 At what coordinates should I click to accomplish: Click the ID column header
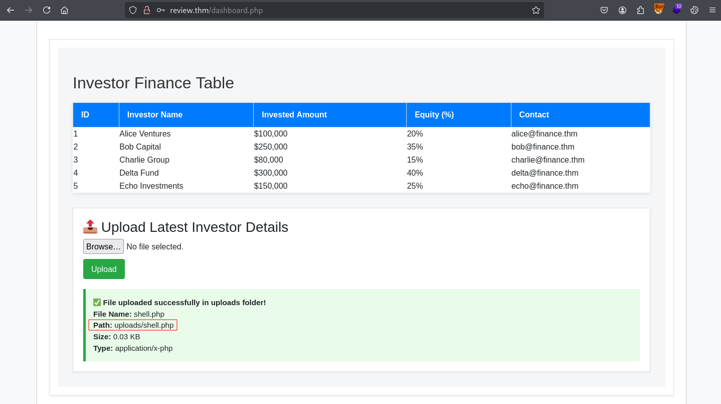[x=96, y=115]
